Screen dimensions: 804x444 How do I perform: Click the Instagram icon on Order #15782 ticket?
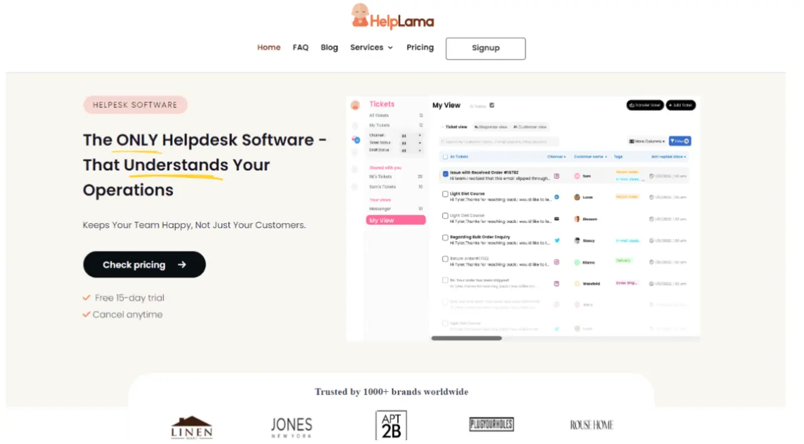point(557,176)
